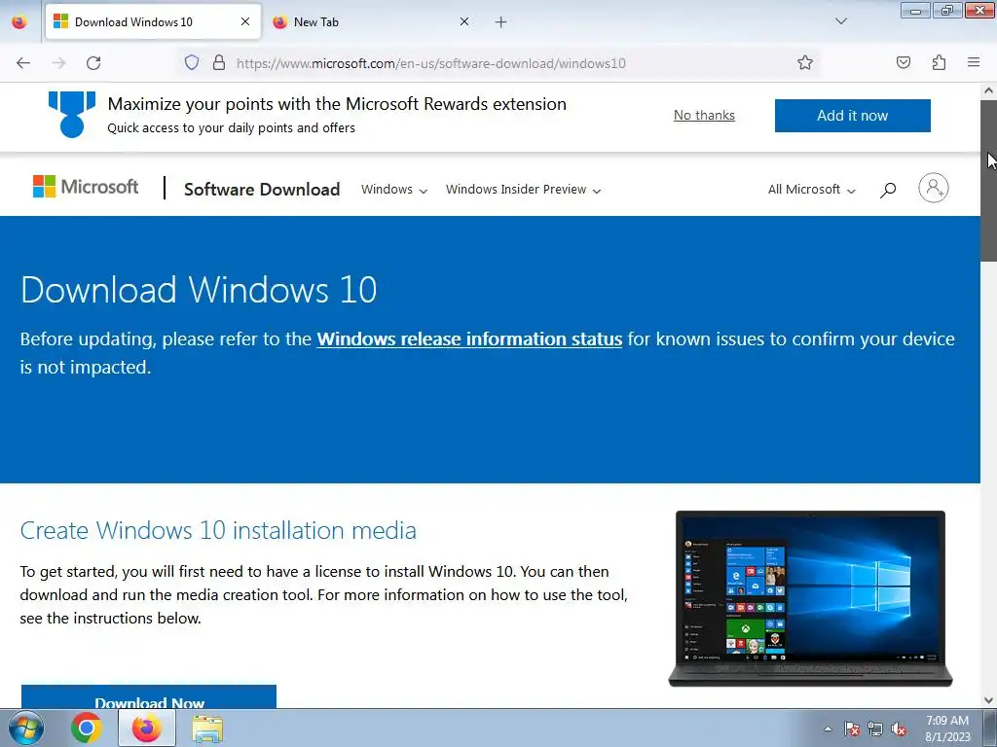Click the Firefox taskbar icon
The height and width of the screenshot is (747, 997).
(x=146, y=728)
